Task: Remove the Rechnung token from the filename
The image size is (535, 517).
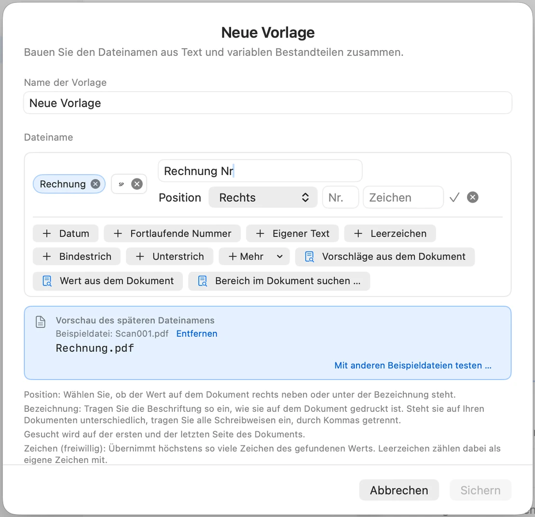Action: 96,184
